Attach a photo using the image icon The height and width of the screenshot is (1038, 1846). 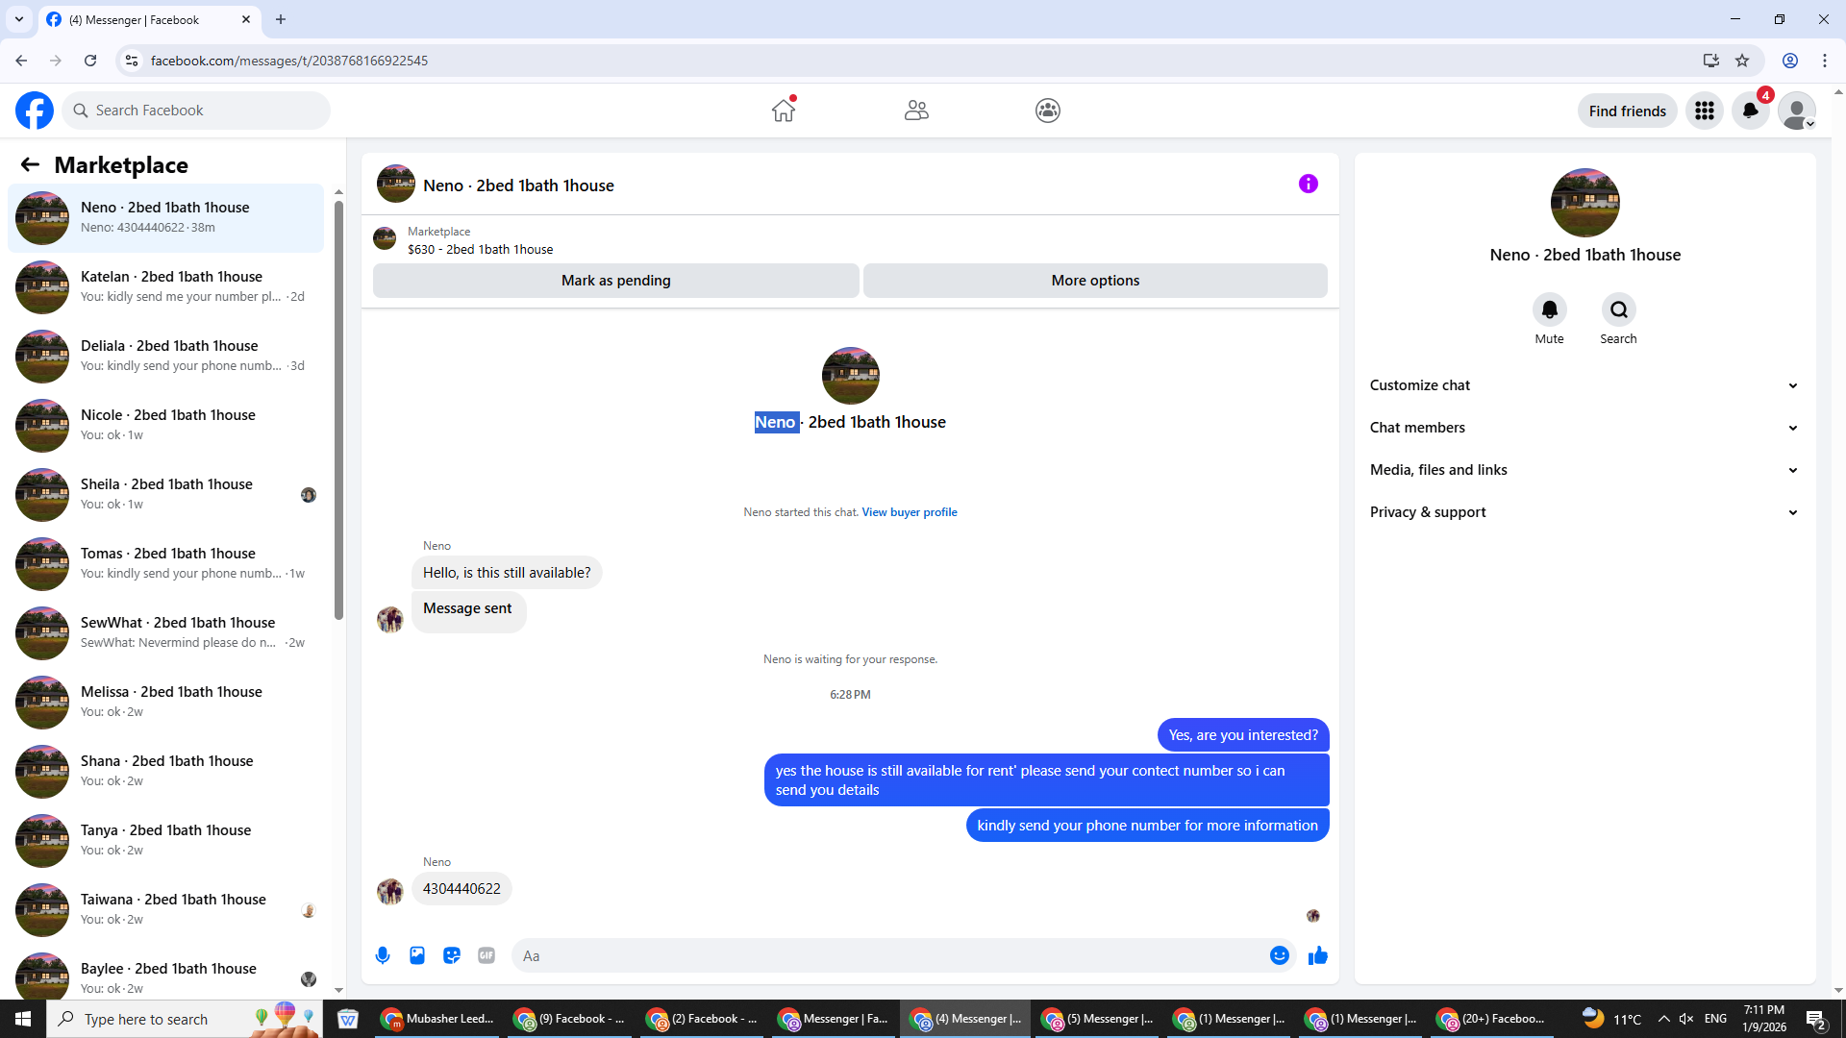pos(417,955)
